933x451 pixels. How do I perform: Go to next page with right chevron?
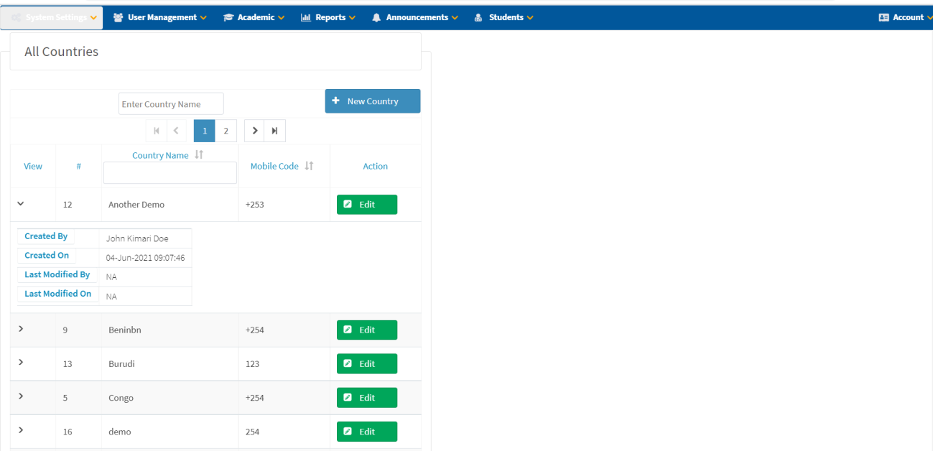click(x=254, y=131)
